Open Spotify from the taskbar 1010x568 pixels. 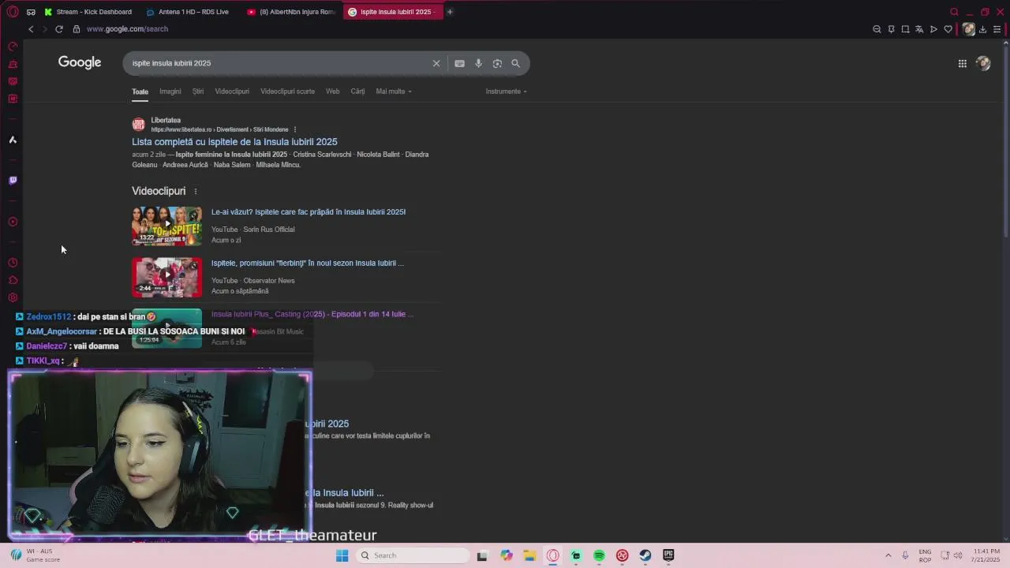(x=599, y=555)
